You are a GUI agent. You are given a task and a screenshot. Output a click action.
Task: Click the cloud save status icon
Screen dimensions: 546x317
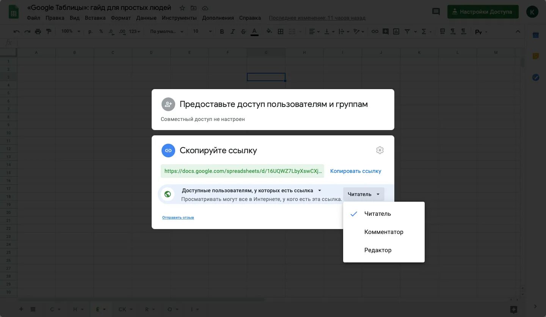click(x=205, y=8)
